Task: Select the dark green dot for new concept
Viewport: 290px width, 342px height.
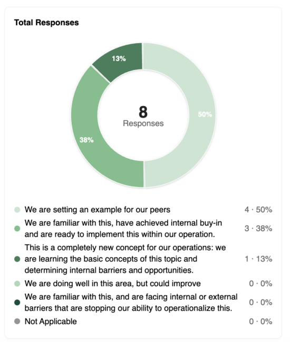Action: [17, 259]
